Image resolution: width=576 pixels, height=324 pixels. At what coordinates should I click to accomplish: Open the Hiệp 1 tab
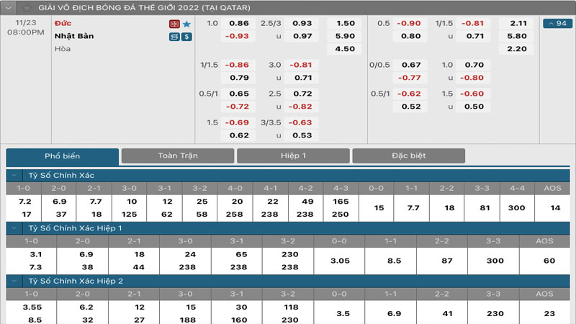(x=293, y=156)
